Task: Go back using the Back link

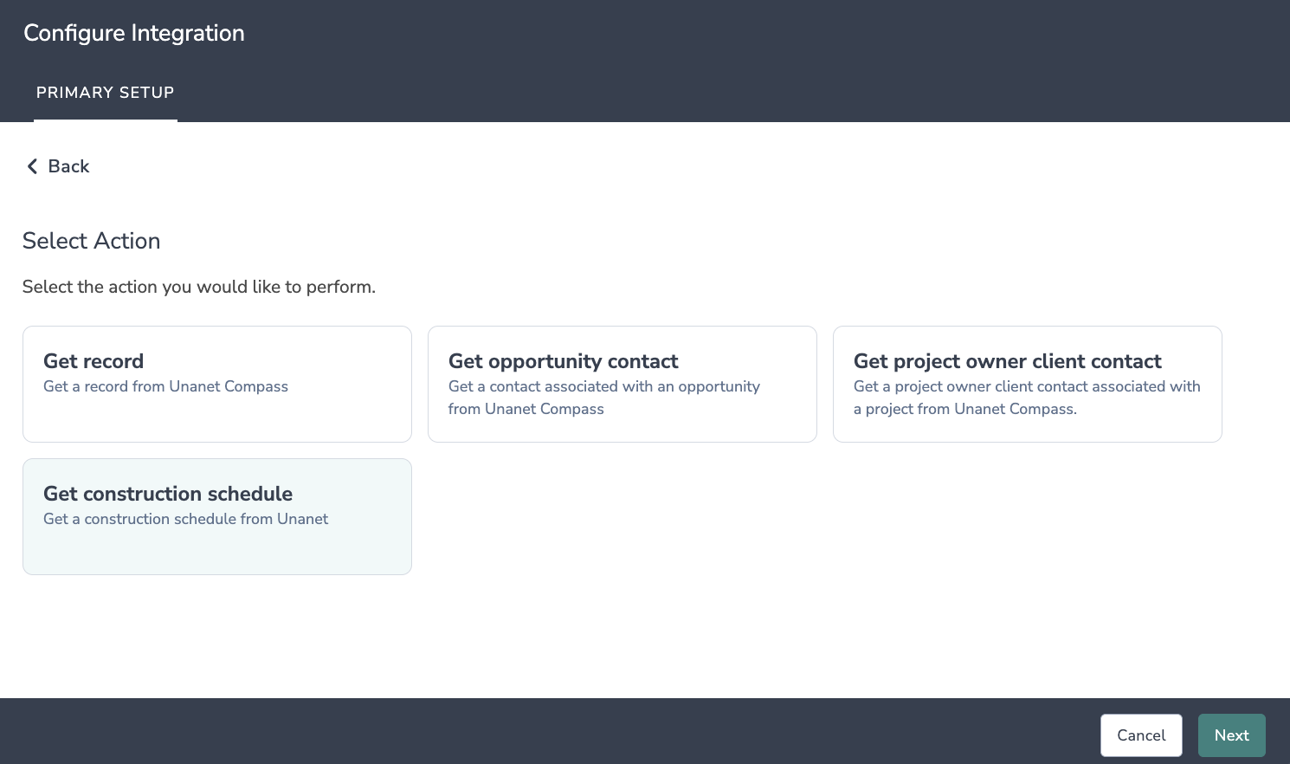Action: point(68,166)
